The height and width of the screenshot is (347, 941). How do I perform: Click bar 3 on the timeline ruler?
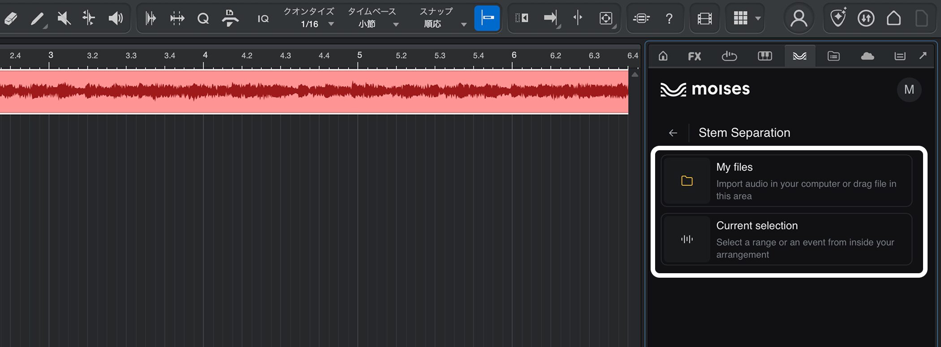point(50,55)
